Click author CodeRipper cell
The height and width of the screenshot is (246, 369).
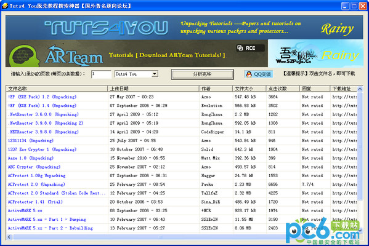pyautogui.click(x=213, y=132)
